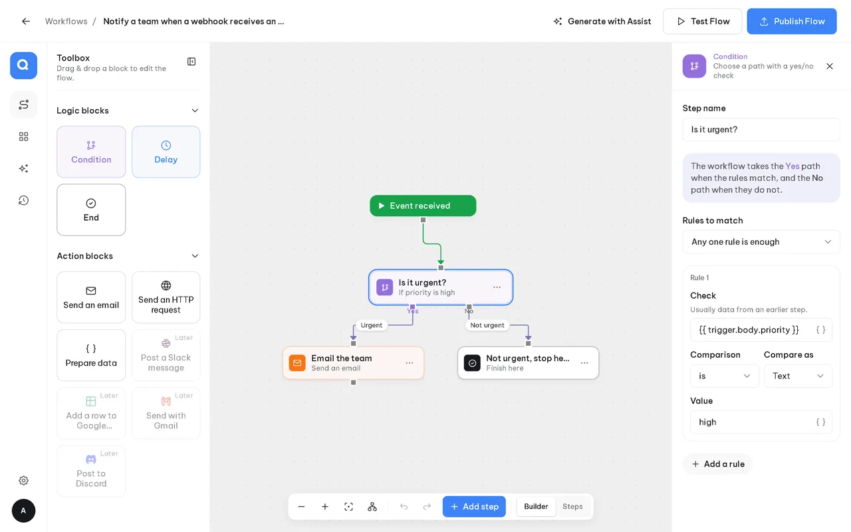Screen dimensions: 851x532
Task: Open options menu on Is it urgent node
Action: pos(497,287)
